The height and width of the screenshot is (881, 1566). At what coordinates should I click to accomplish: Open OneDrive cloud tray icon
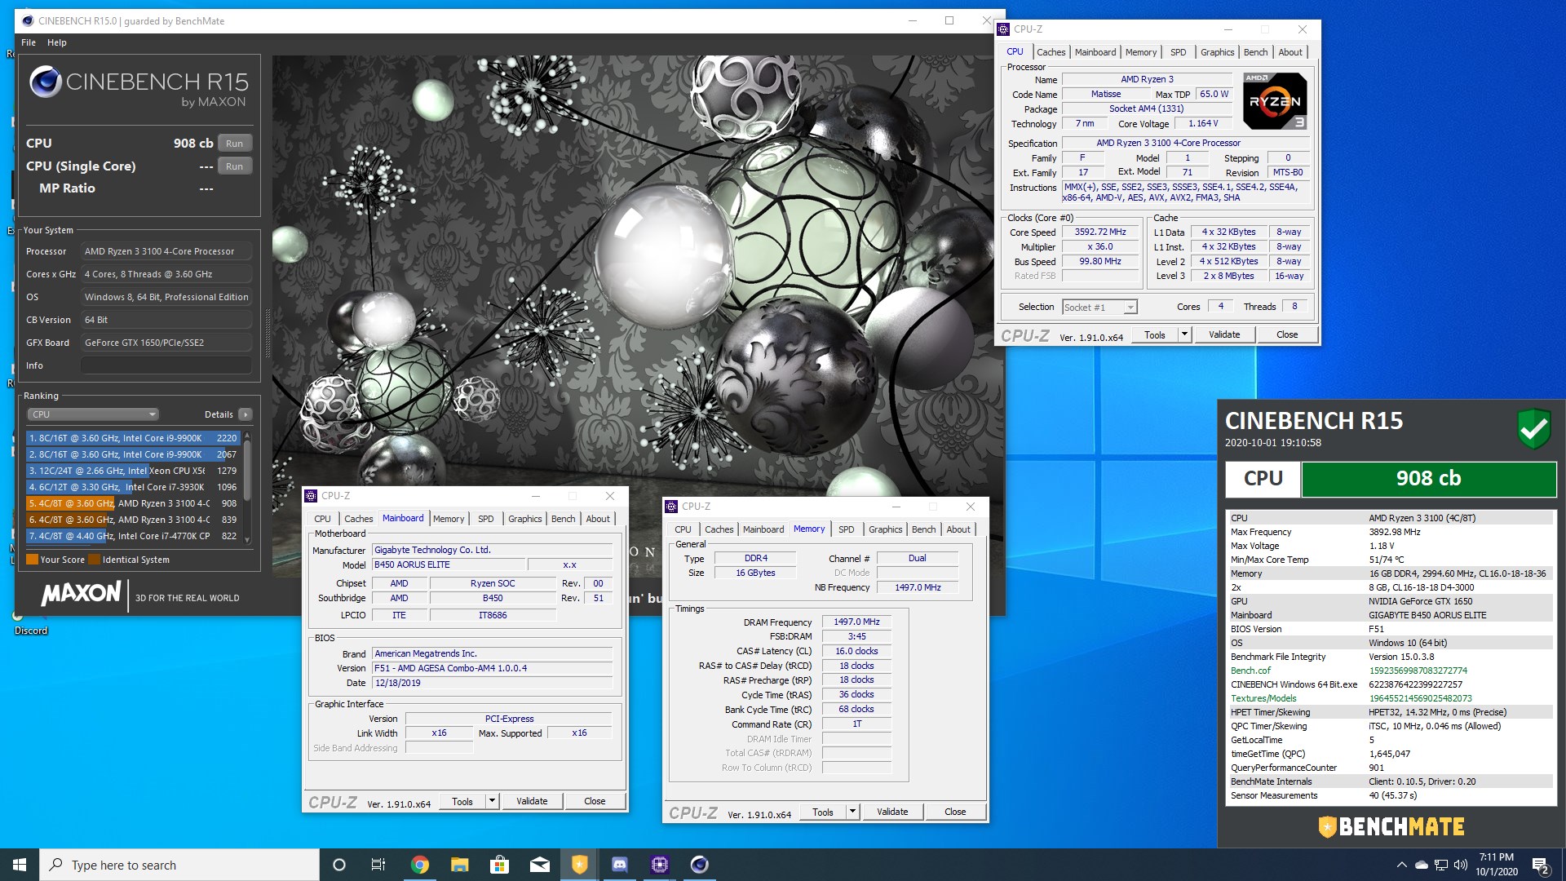coord(1422,865)
